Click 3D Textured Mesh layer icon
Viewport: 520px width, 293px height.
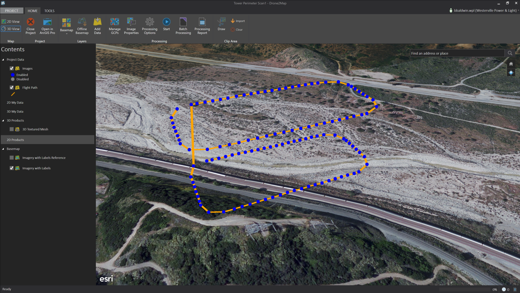coord(17,129)
